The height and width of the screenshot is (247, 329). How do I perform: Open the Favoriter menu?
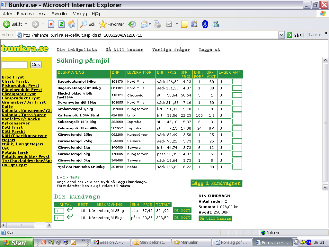pos(59,14)
